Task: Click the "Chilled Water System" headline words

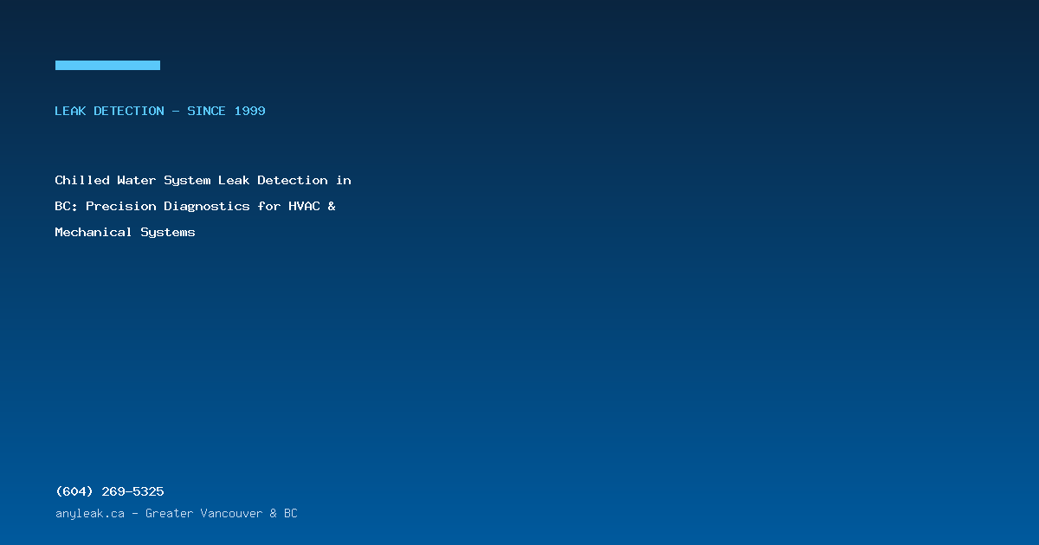Action: click(x=132, y=180)
